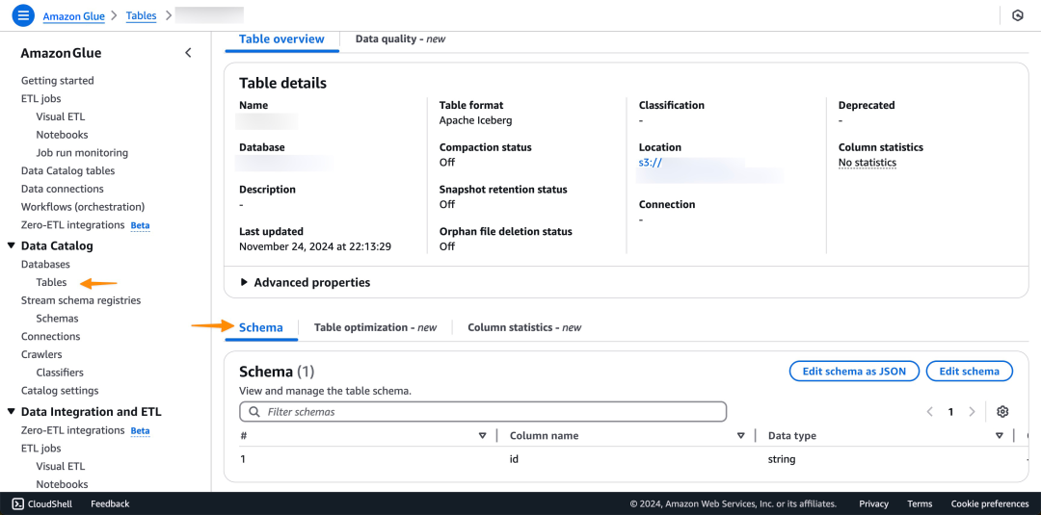Sort by Column name arrow
Image resolution: width=1041 pixels, height=515 pixels.
tap(741, 435)
